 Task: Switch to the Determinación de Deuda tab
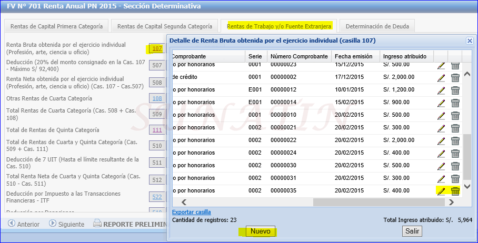tap(377, 26)
